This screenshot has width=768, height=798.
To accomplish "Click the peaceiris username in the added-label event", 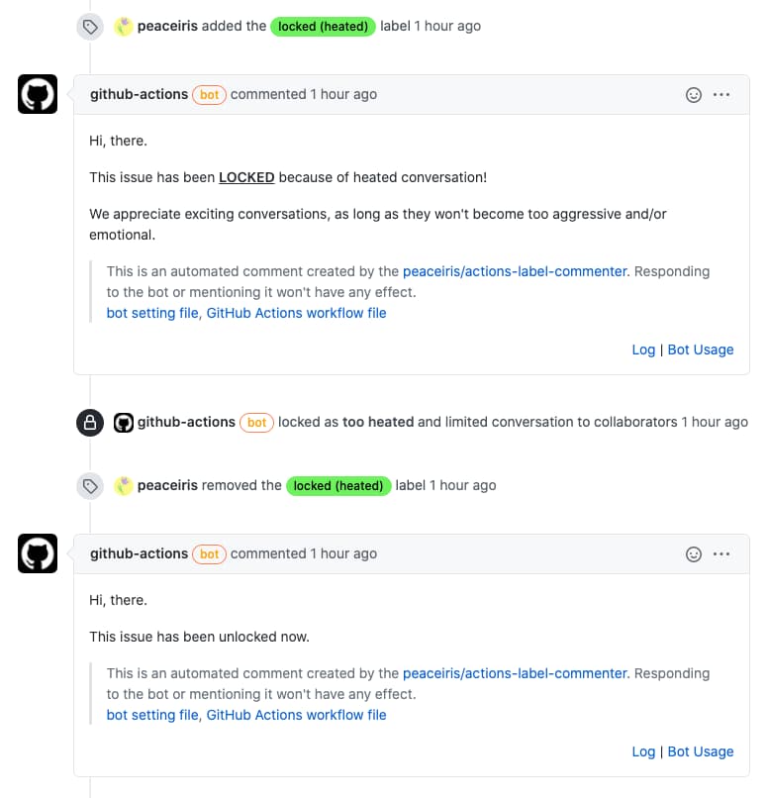I will (168, 27).
